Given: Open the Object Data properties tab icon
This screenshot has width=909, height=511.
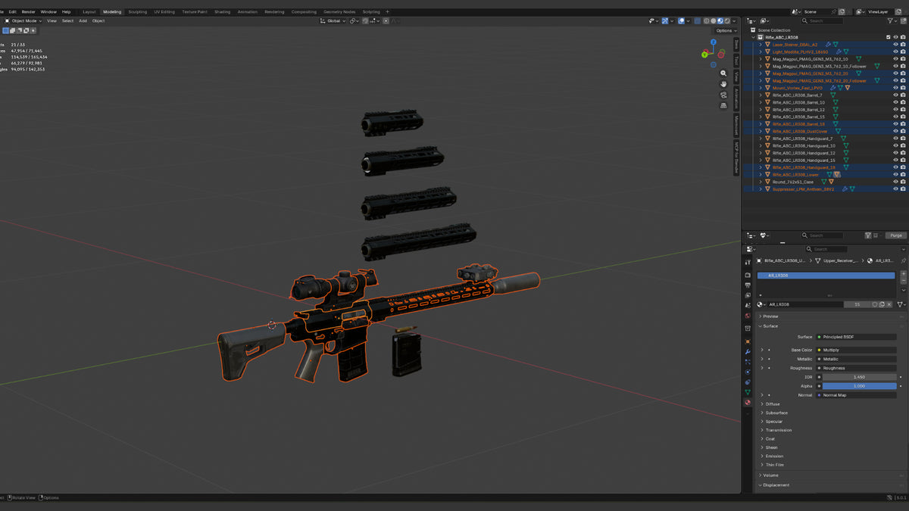Looking at the screenshot, I should click(x=747, y=391).
